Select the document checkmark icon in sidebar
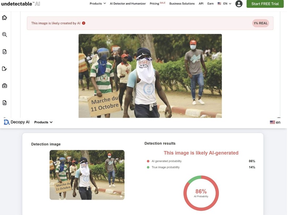This screenshot has height=215, width=290. point(4,52)
